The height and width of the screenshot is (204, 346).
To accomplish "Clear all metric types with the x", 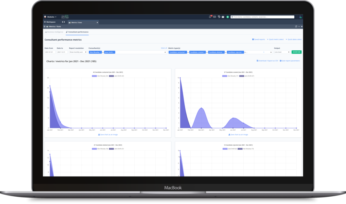I will click(264, 52).
